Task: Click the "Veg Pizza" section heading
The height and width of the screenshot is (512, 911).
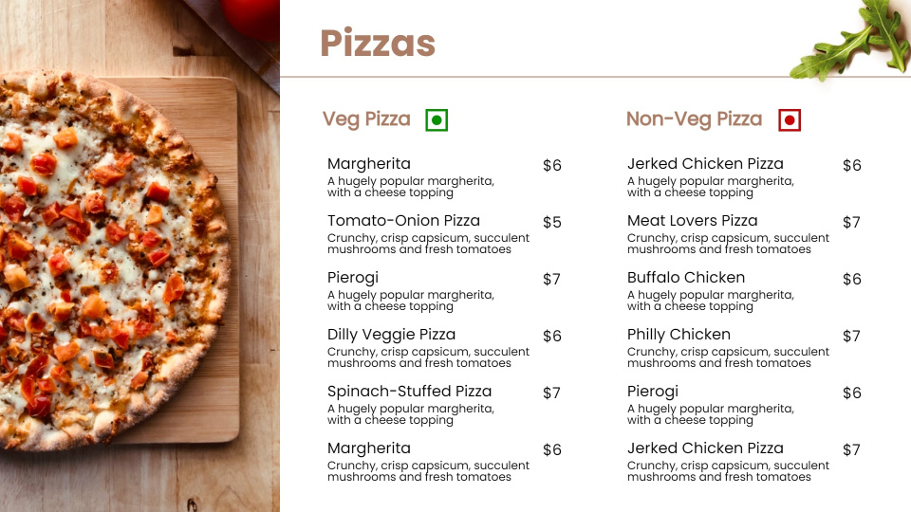Action: tap(366, 119)
